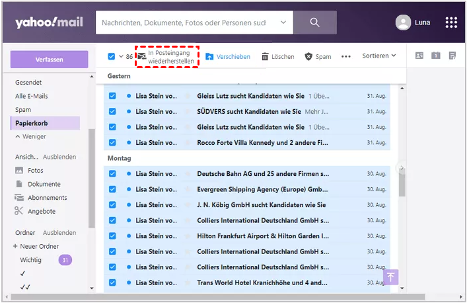Viewport: 467px width, 303px height.
Task: Open Luna's profile avatar
Action: click(404, 22)
